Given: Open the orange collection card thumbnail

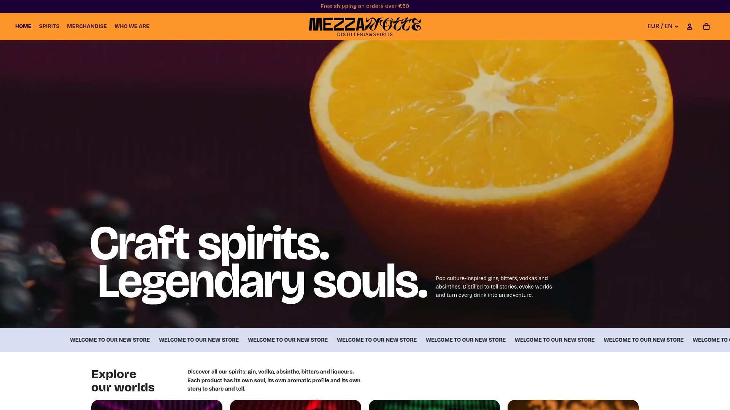Looking at the screenshot, I should pos(573,405).
